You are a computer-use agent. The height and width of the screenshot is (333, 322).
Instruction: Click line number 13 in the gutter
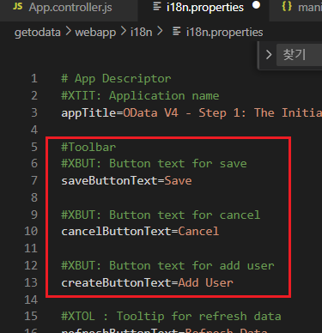point(31,282)
